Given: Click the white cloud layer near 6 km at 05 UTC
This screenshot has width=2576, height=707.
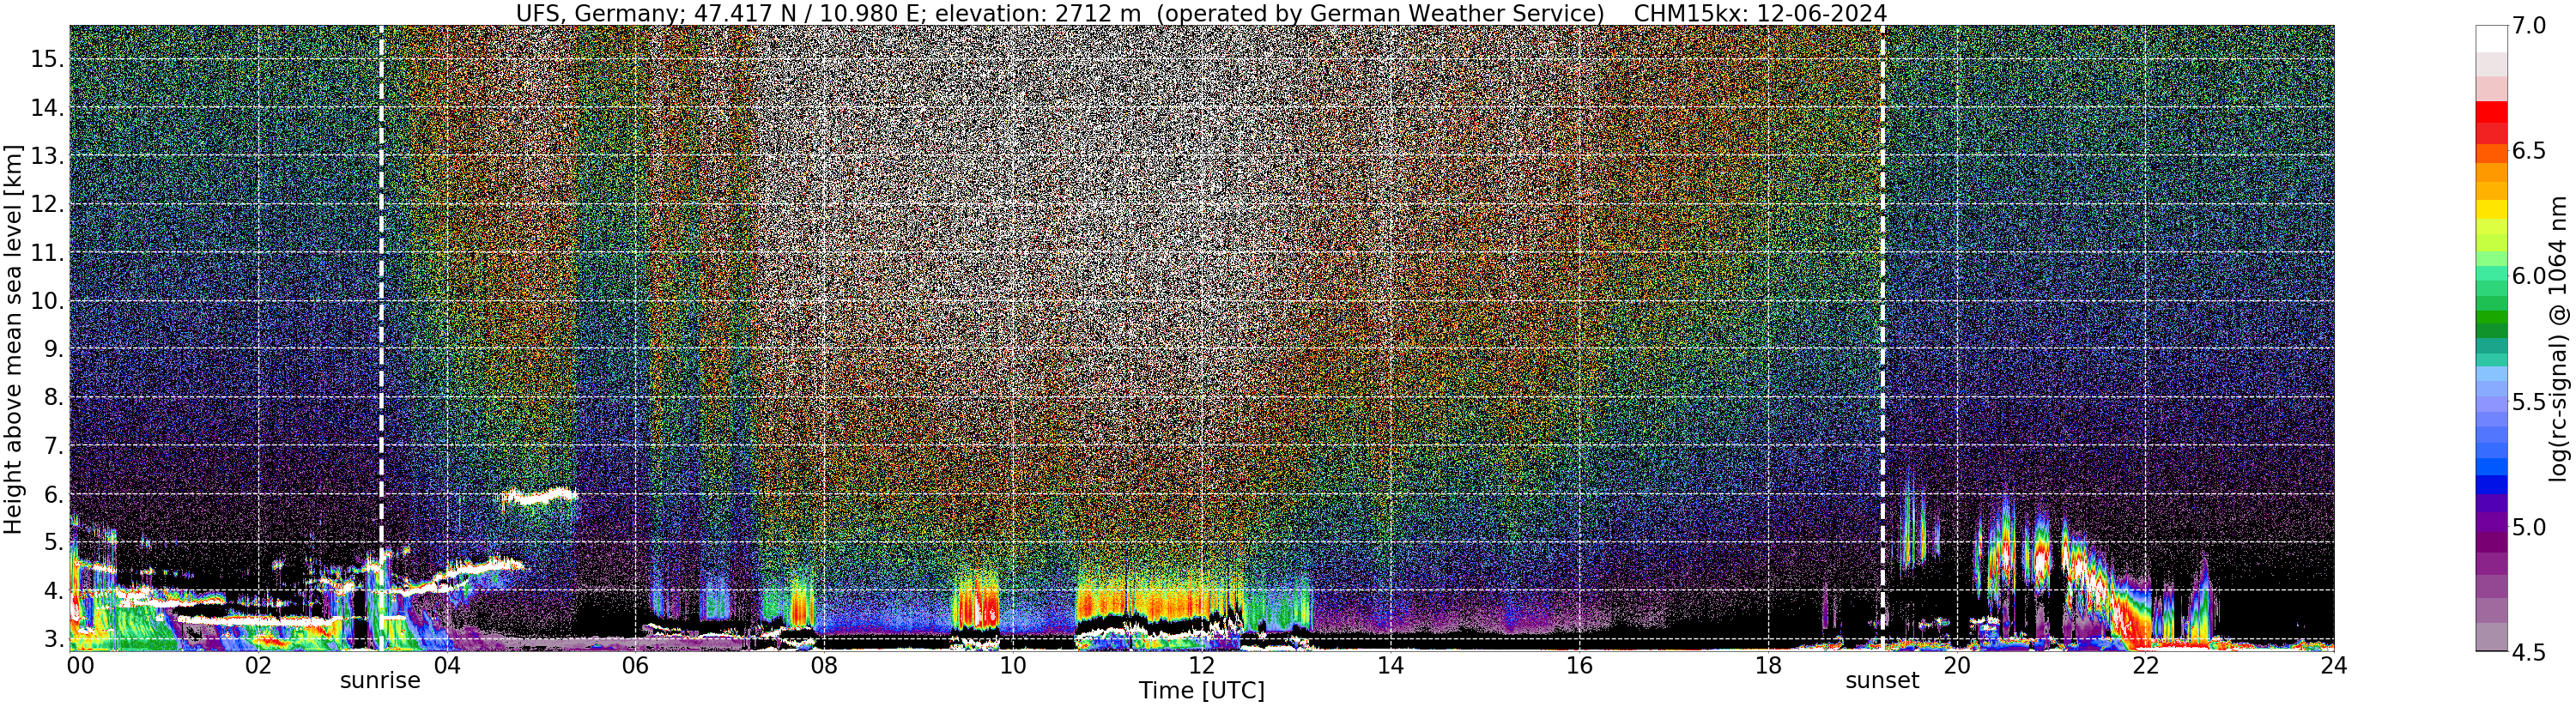Looking at the screenshot, I should coord(540,496).
